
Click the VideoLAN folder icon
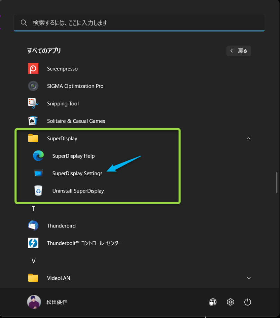pyautogui.click(x=33, y=278)
